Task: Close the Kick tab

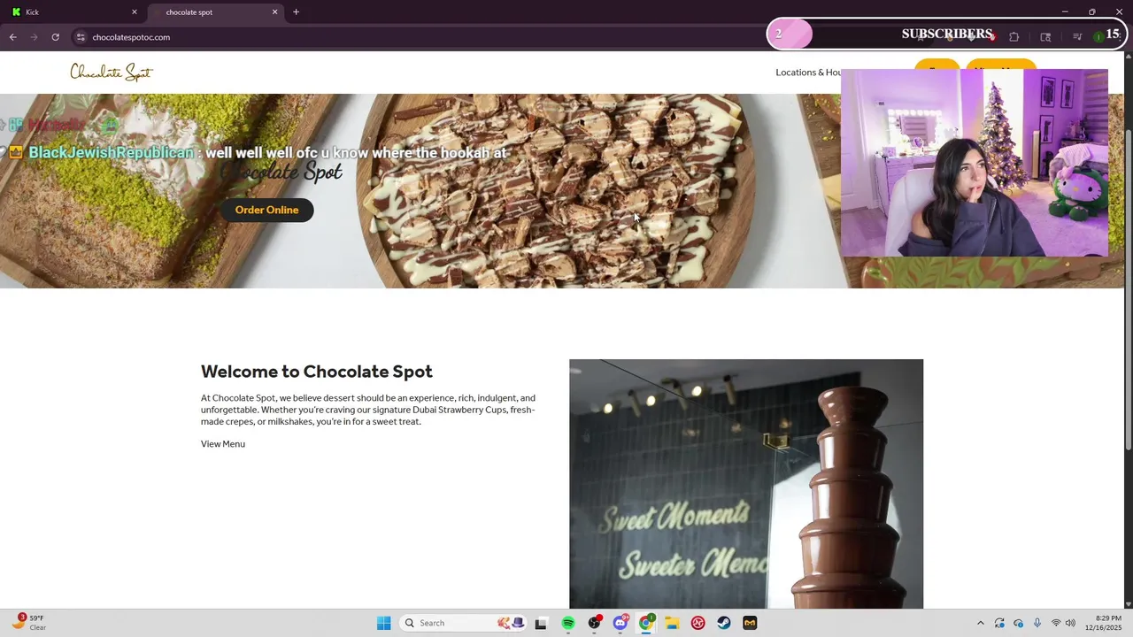Action: pos(135,12)
